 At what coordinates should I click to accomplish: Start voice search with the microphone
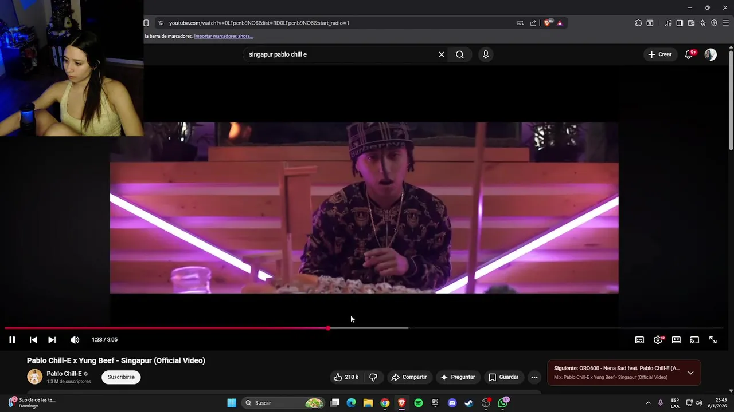click(486, 54)
